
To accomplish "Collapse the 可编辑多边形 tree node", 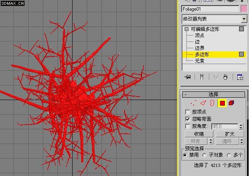I will point(187,29).
